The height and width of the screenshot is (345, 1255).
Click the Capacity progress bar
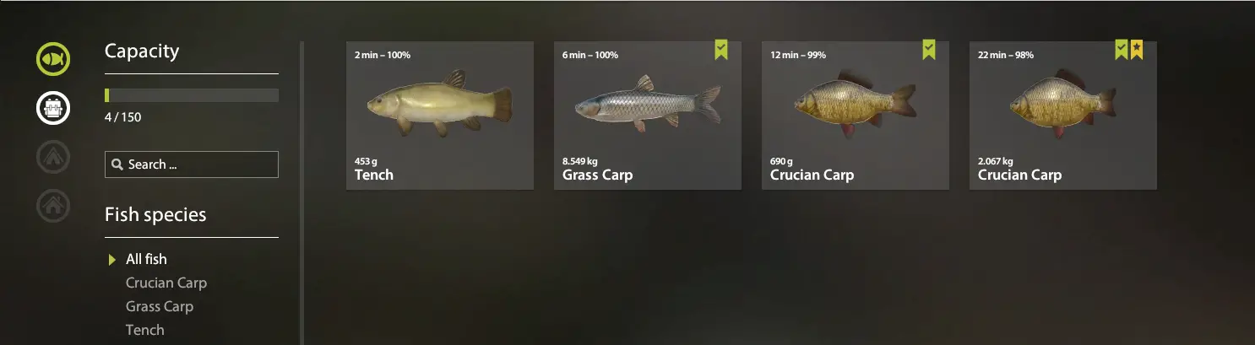[x=192, y=95]
